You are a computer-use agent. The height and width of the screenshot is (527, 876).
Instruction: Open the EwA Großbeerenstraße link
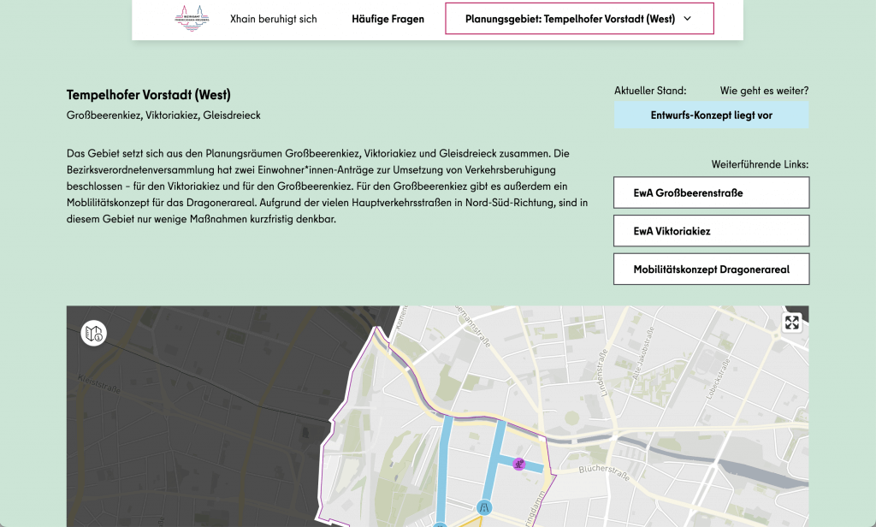[710, 193]
